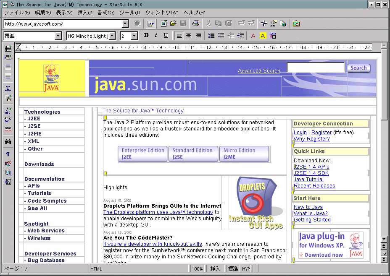Click the Search button on the webpage
Viewport: 390px width, 276px height.
click(358, 68)
